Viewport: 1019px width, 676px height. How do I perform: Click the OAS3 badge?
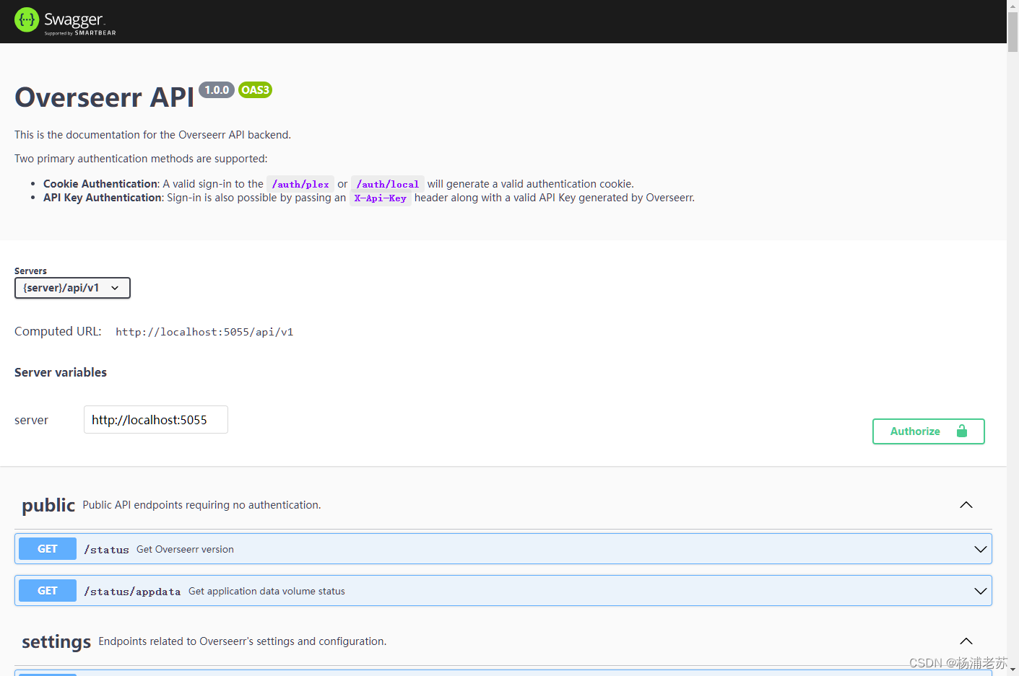pos(255,90)
